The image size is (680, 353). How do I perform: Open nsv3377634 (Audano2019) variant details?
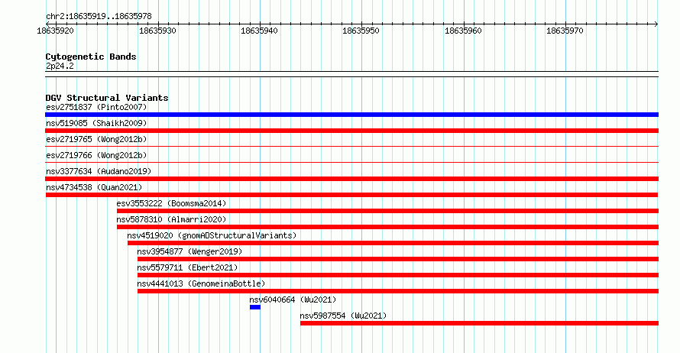[99, 171]
